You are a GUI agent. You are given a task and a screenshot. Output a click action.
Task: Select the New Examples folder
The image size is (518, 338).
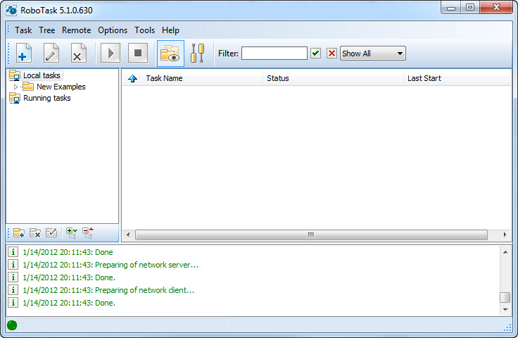pyautogui.click(x=61, y=87)
